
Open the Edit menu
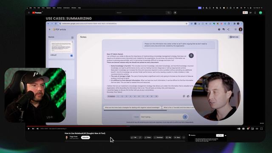tap(39, 8)
